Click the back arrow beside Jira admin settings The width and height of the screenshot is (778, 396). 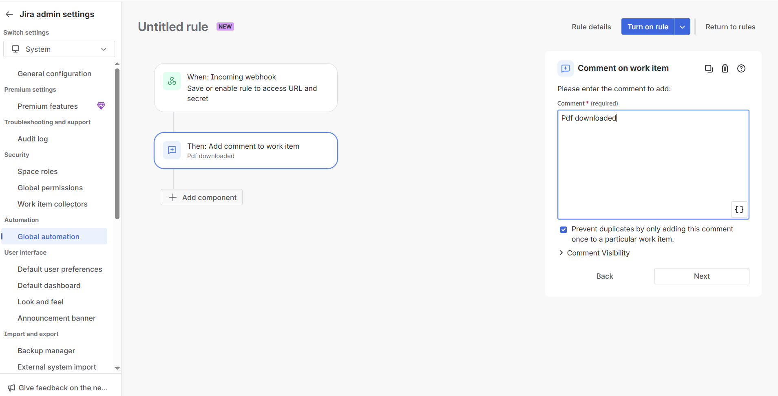pos(9,14)
